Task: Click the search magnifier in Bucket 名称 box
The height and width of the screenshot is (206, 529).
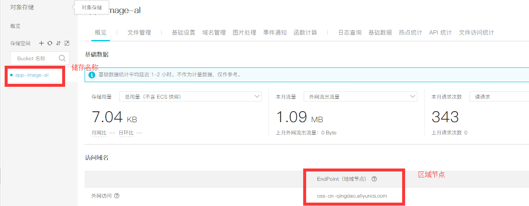Action: click(63, 58)
